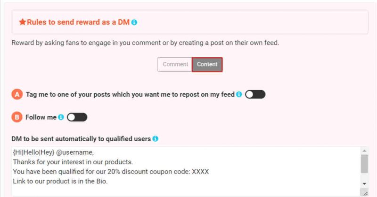Click inside the DM message text area
The width and height of the screenshot is (377, 197).
(186, 171)
